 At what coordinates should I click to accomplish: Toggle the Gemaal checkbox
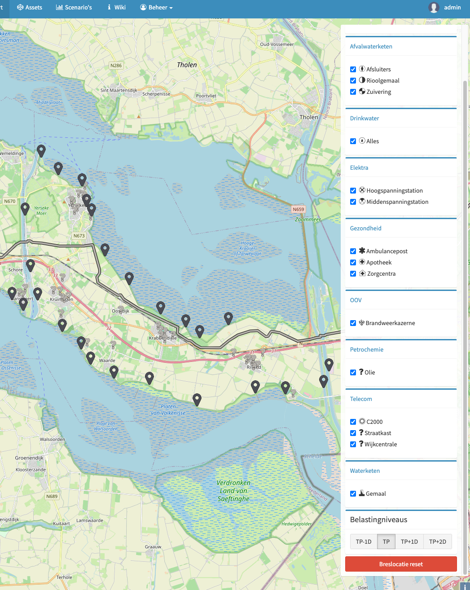(x=353, y=493)
